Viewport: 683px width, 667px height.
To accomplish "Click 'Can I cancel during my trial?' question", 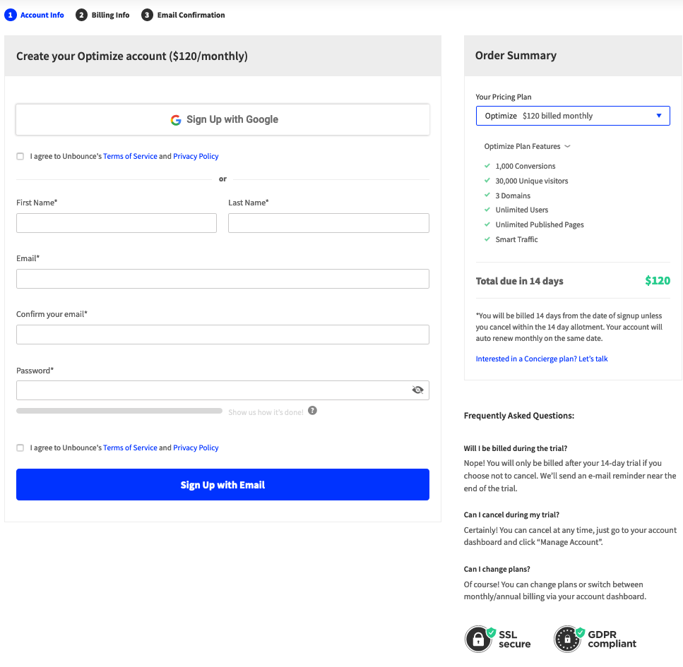I will tap(511, 515).
